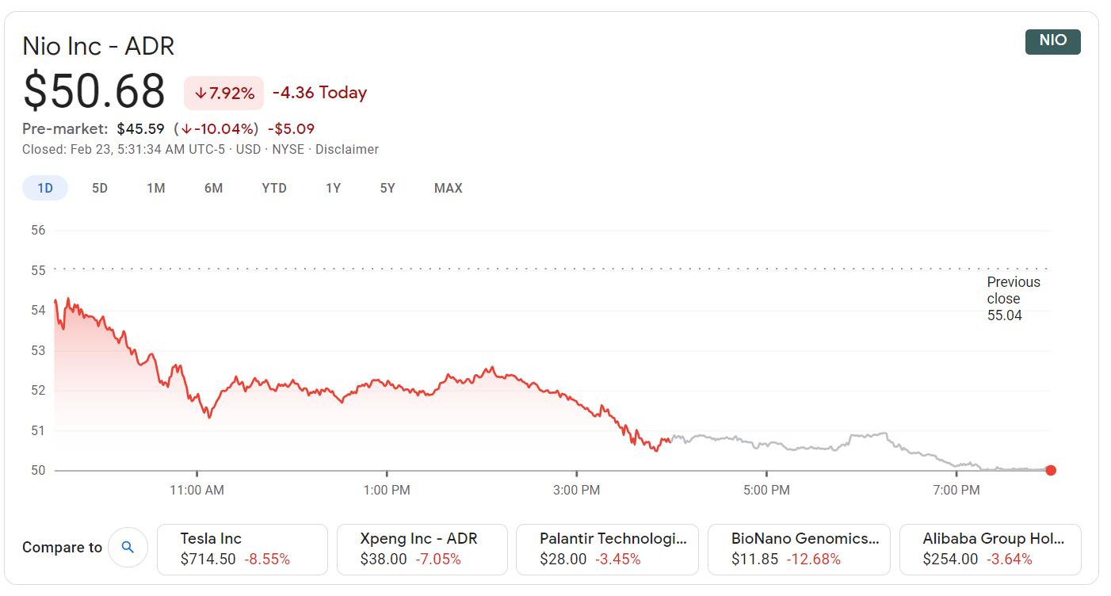
Task: Select the YTD range tab
Action: coord(273,188)
